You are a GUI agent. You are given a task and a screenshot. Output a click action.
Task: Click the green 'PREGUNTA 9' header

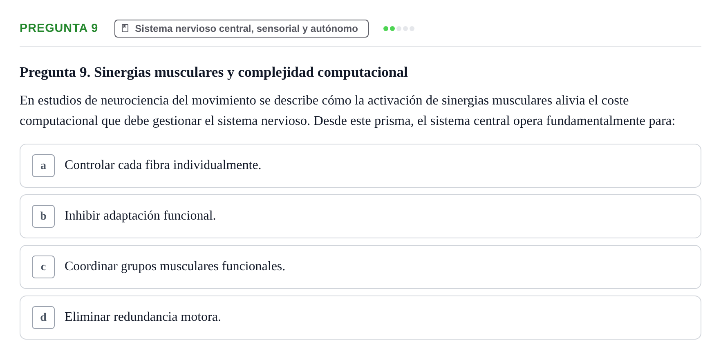pos(59,28)
